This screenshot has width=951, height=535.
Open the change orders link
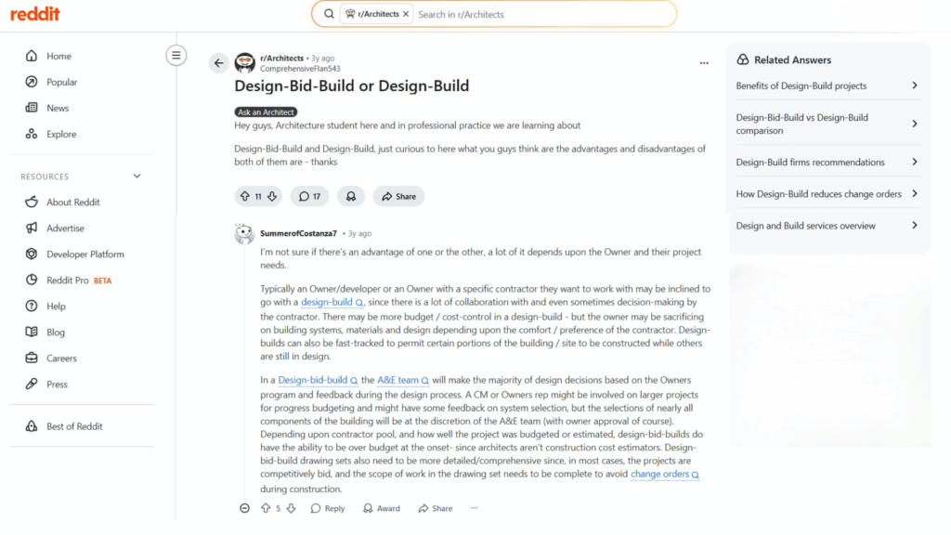click(661, 474)
